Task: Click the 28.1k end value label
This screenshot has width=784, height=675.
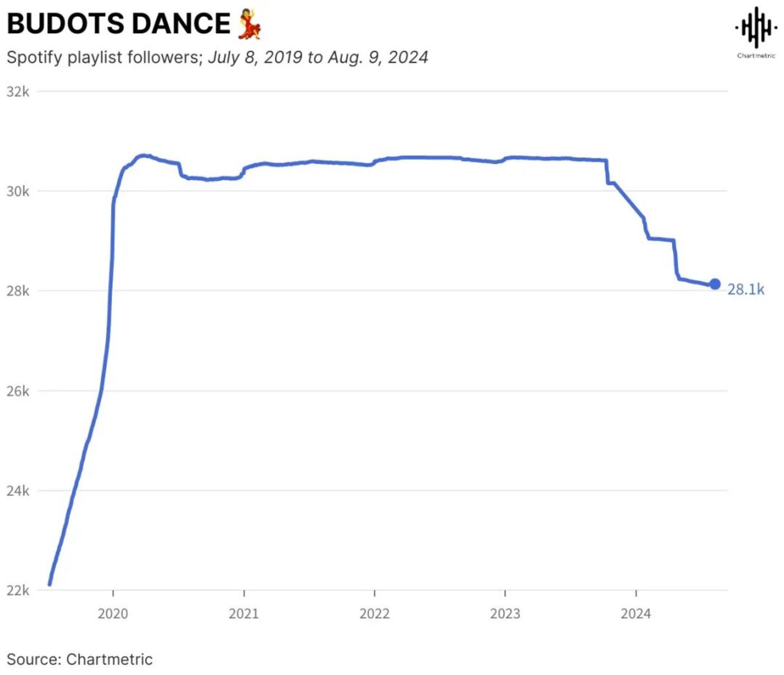Action: pos(745,289)
